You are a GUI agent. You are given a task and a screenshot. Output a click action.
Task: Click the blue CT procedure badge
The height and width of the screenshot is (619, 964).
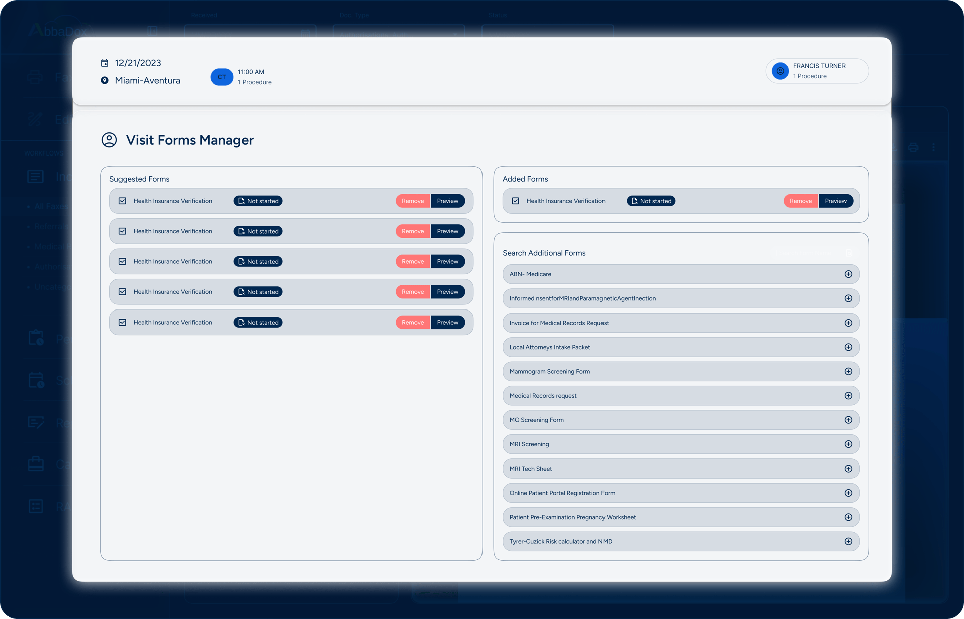coord(222,77)
